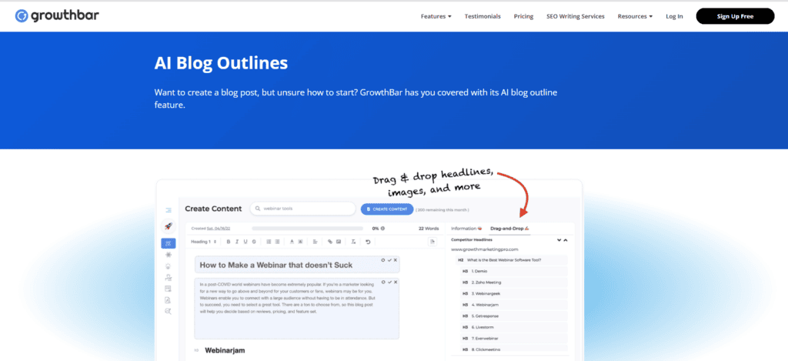
Task: Click the export document icon
Action: pyautogui.click(x=432, y=242)
